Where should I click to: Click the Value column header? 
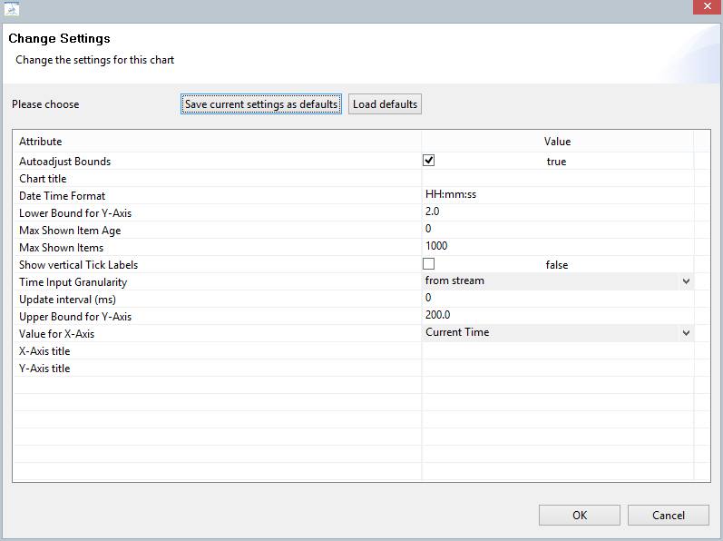click(557, 142)
